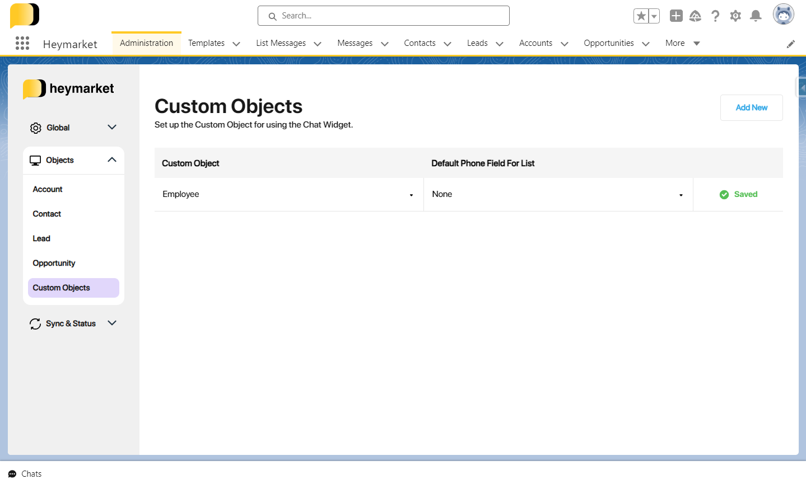Open the Trailhead guidance icon
Image resolution: width=806 pixels, height=484 pixels.
pos(695,16)
